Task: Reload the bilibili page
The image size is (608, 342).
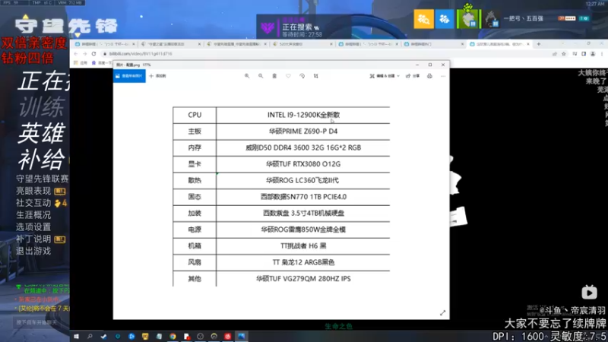Action: coord(93,54)
